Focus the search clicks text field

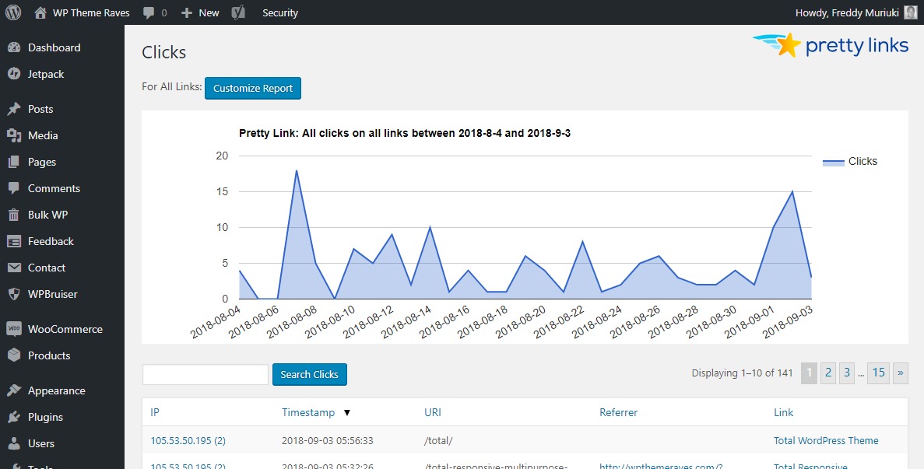[x=206, y=374]
